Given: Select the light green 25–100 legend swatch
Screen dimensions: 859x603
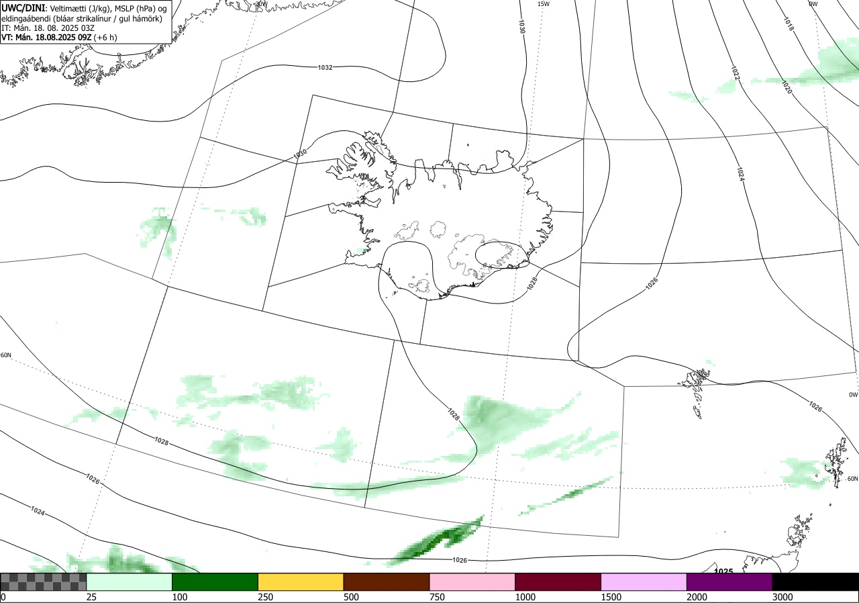Looking at the screenshot, I should coord(130,582).
